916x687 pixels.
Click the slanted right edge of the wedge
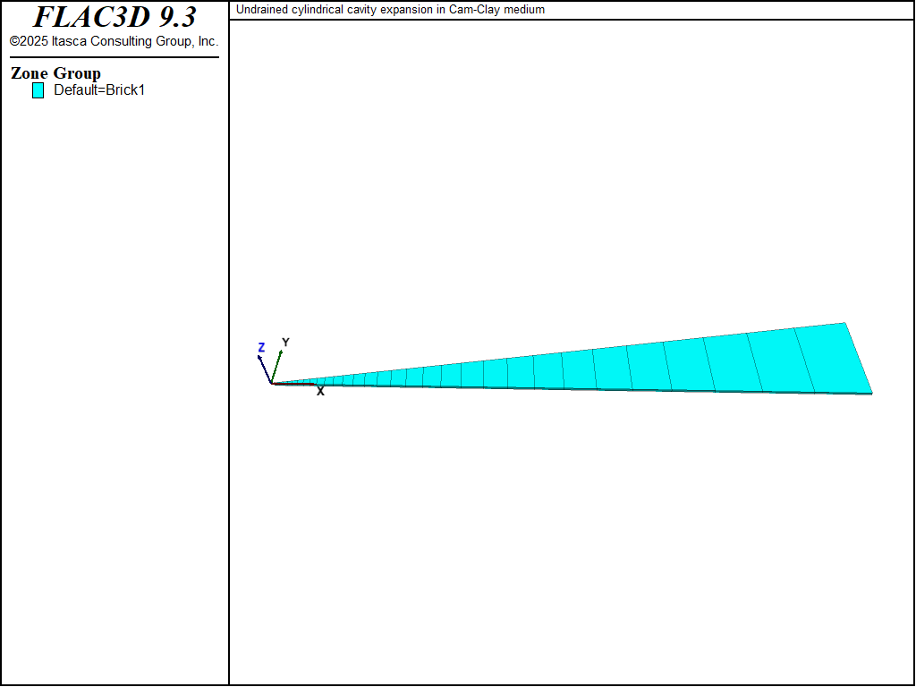point(859,358)
